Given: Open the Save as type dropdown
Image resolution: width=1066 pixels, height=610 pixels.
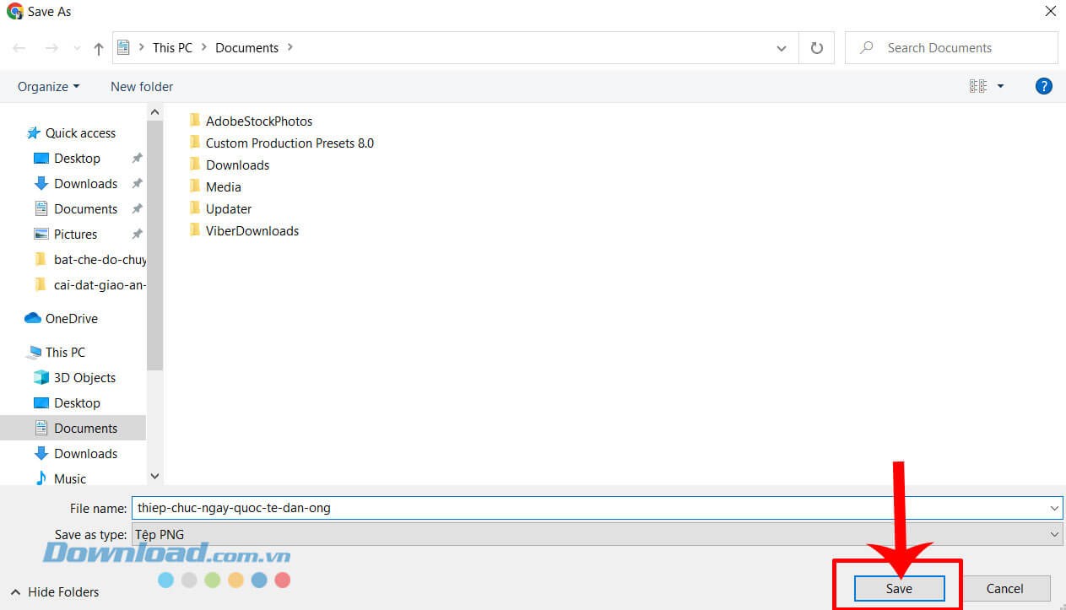Looking at the screenshot, I should pos(596,534).
